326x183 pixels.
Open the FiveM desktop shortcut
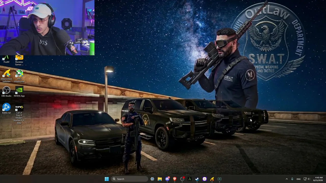coord(6,59)
